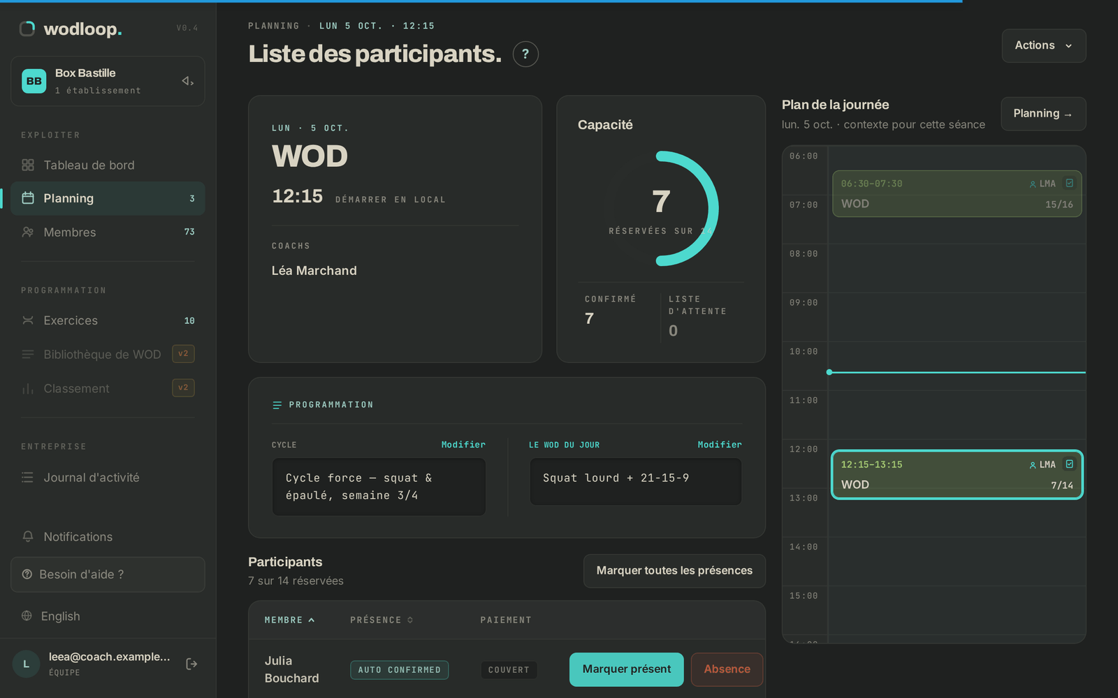Open the 06:30-07:30 WOD session card
The image size is (1118, 698).
click(957, 193)
